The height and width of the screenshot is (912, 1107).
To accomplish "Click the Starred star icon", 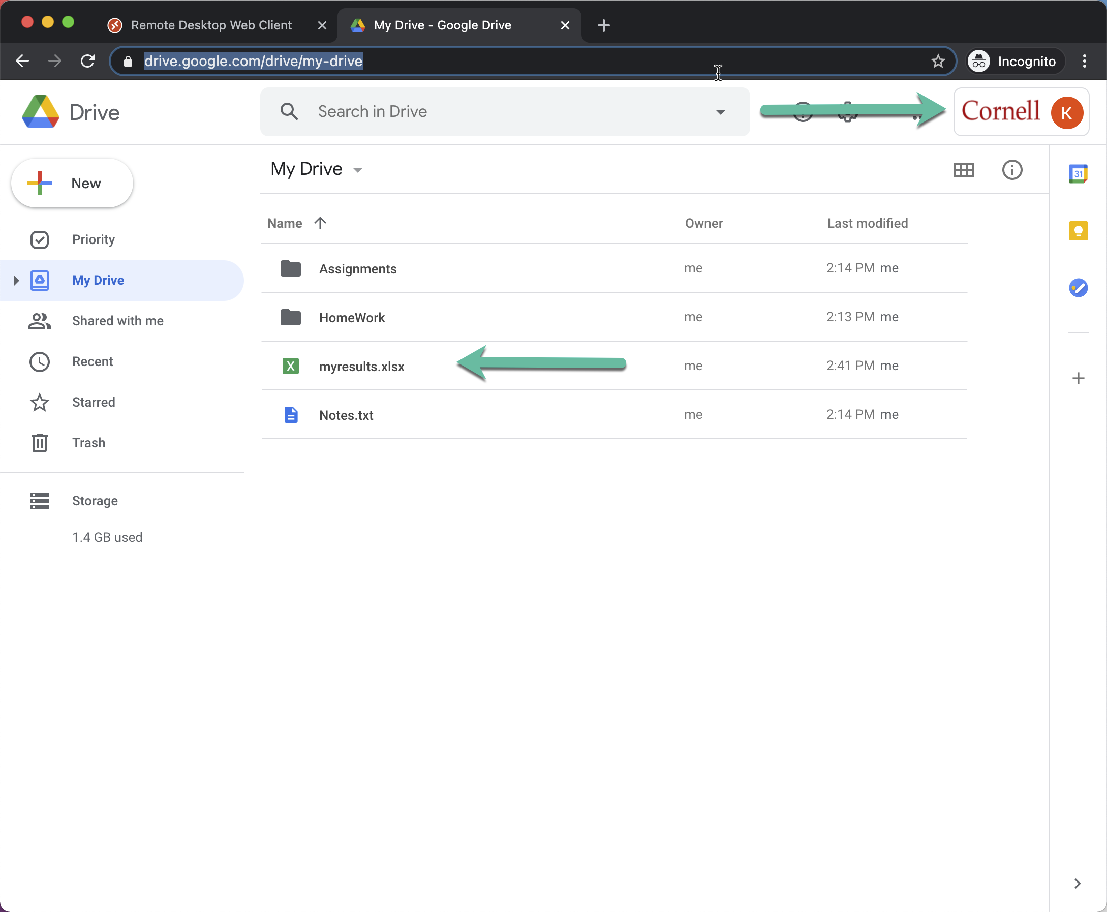I will click(x=39, y=403).
